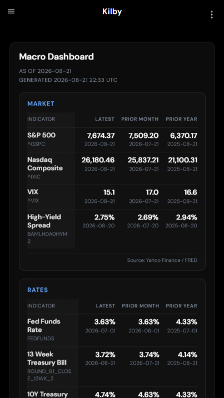The width and height of the screenshot is (224, 398).
Task: Click the RATES section header
Action: [x=38, y=290]
